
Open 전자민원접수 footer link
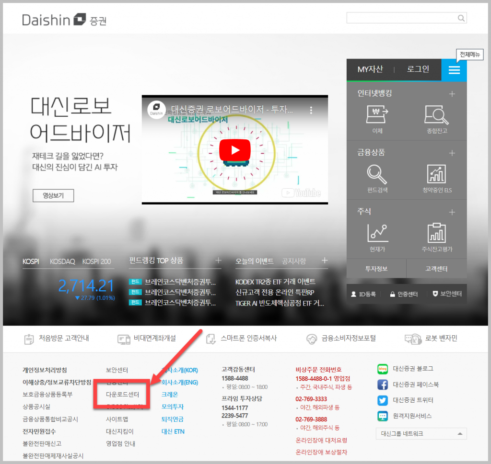39,431
